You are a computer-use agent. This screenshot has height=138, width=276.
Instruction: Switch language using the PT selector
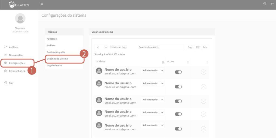(272, 4)
